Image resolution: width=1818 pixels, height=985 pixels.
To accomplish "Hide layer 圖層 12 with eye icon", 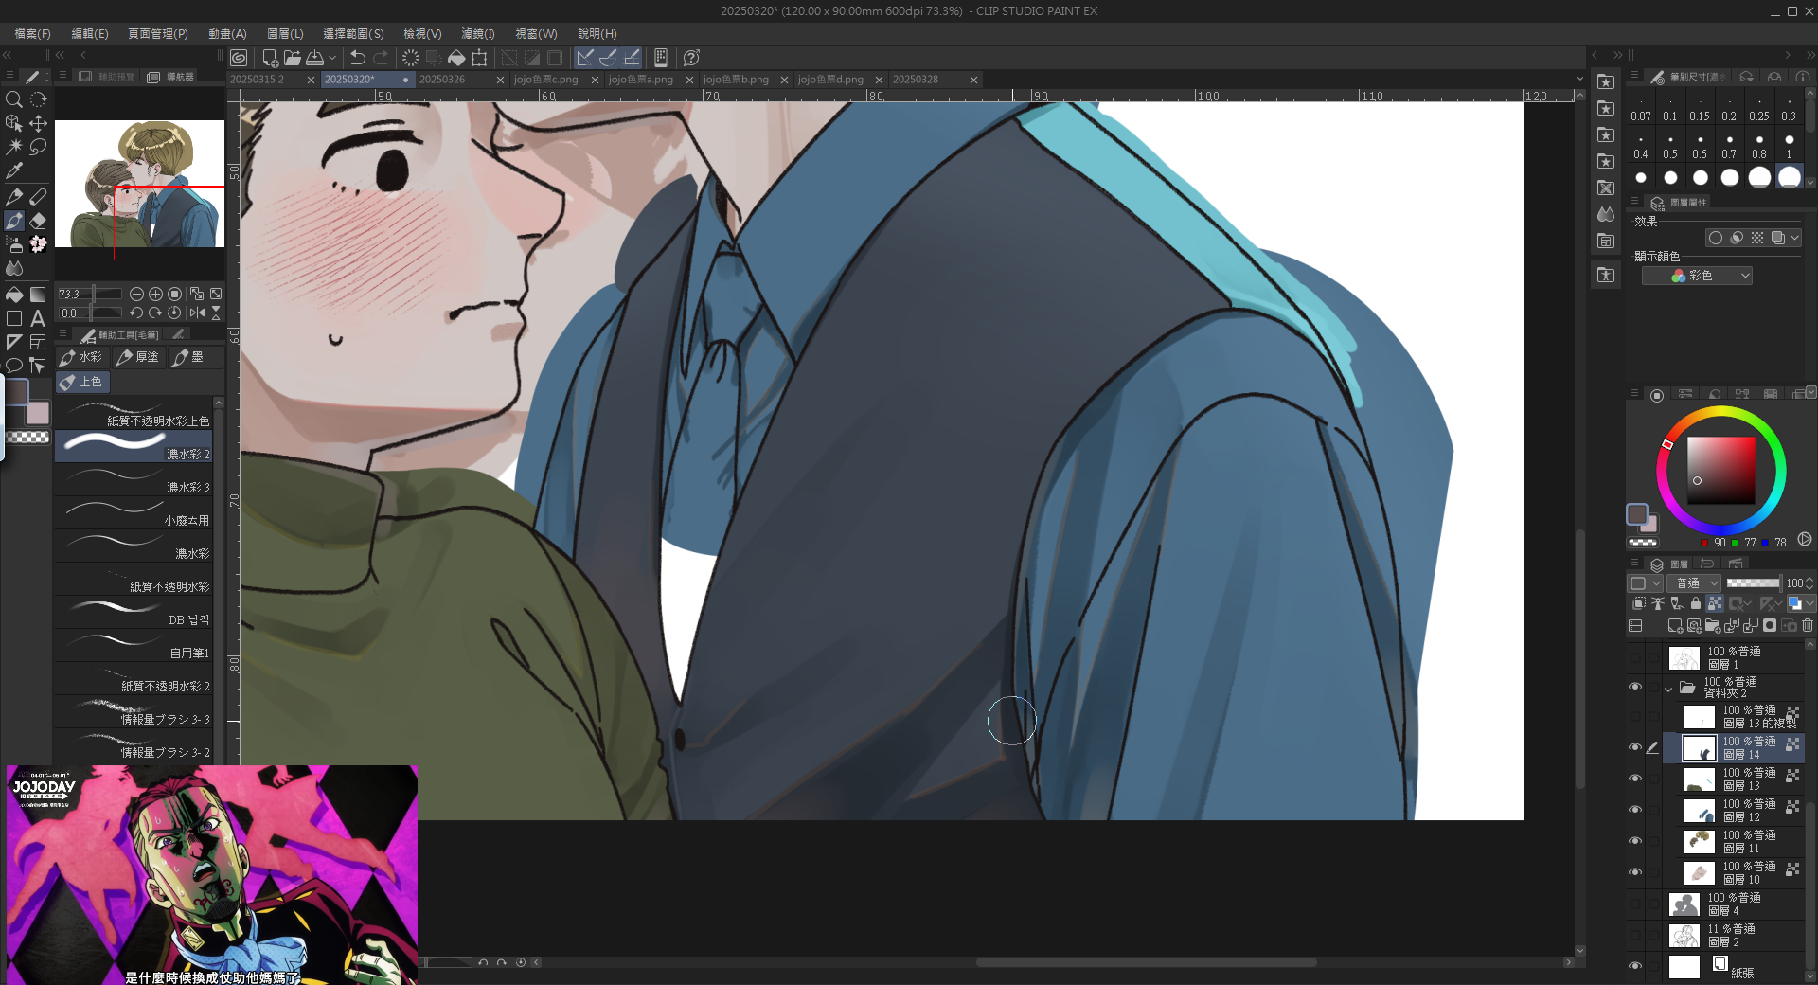I will pos(1635,810).
